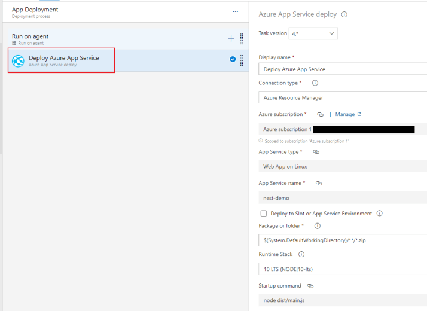427x311 pixels.
Task: Open the Web App on Linux dropdown
Action: 343,166
